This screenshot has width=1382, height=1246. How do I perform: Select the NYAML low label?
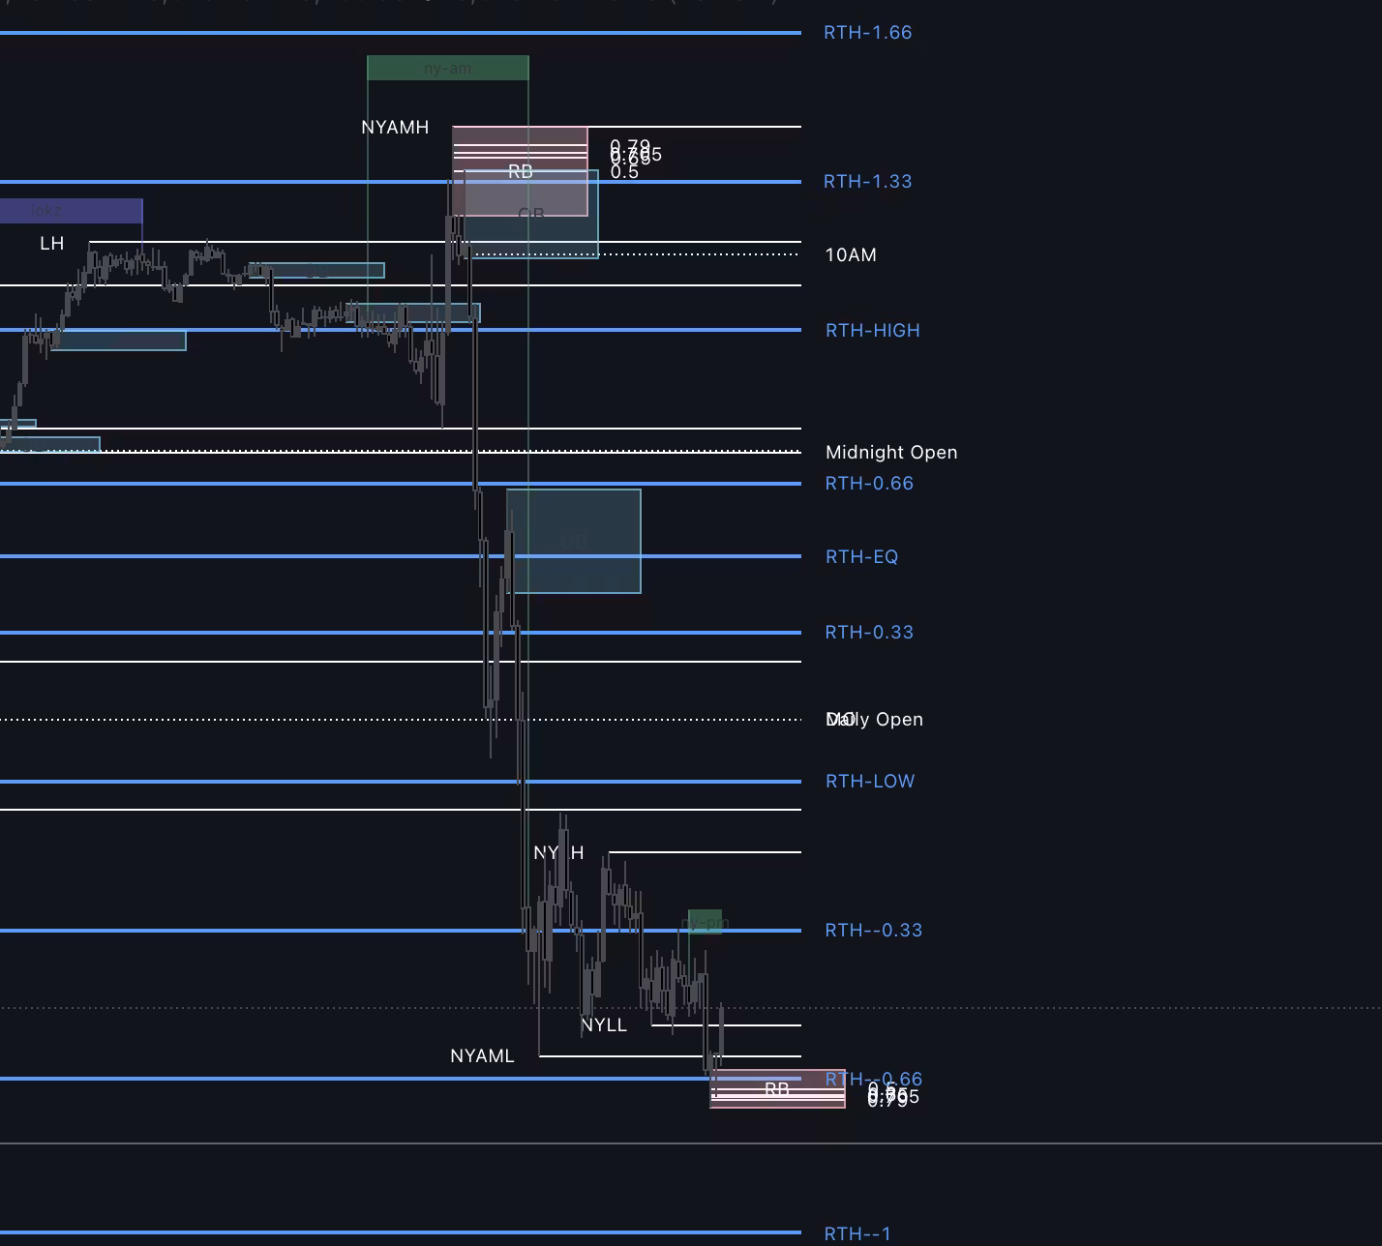tap(482, 1056)
